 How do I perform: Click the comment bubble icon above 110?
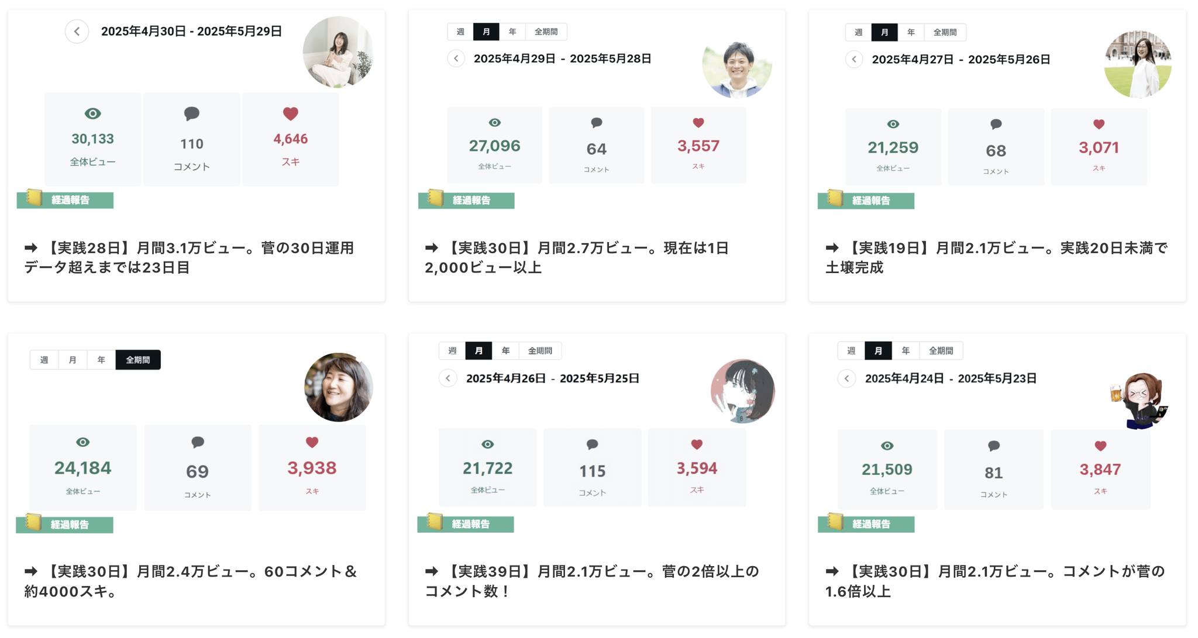click(x=191, y=113)
